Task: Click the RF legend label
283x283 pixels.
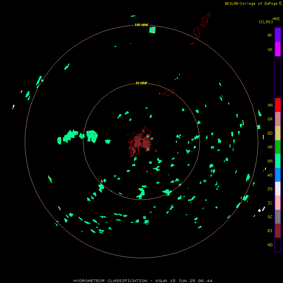Action: click(270, 36)
